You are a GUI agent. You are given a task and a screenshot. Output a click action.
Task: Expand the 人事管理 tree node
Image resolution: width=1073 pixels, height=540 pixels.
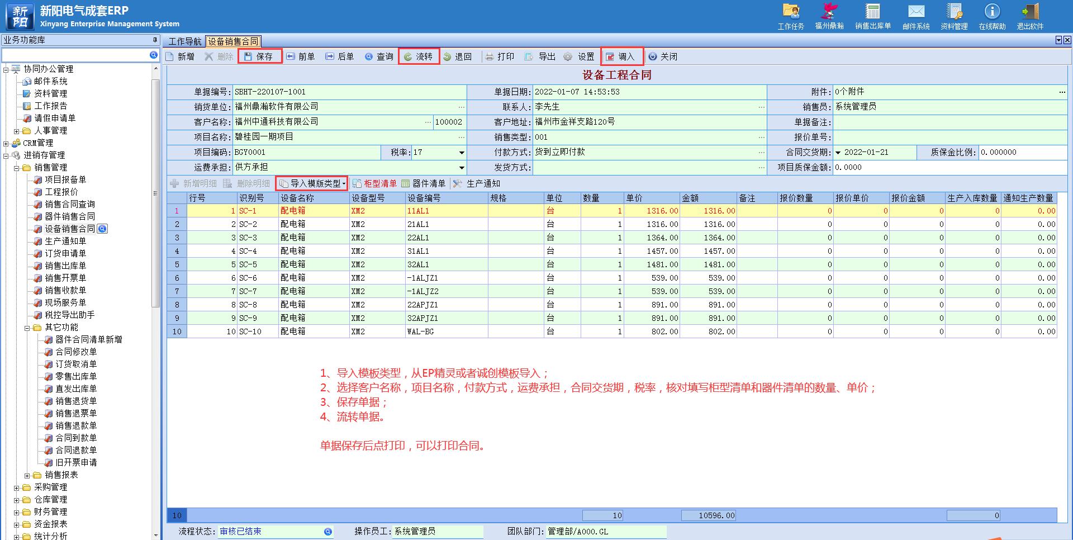pos(17,131)
